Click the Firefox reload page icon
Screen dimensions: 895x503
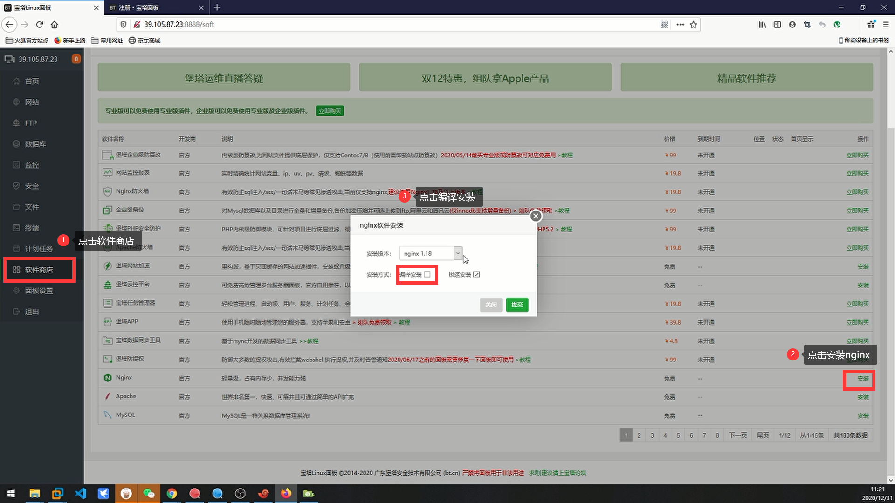point(40,25)
